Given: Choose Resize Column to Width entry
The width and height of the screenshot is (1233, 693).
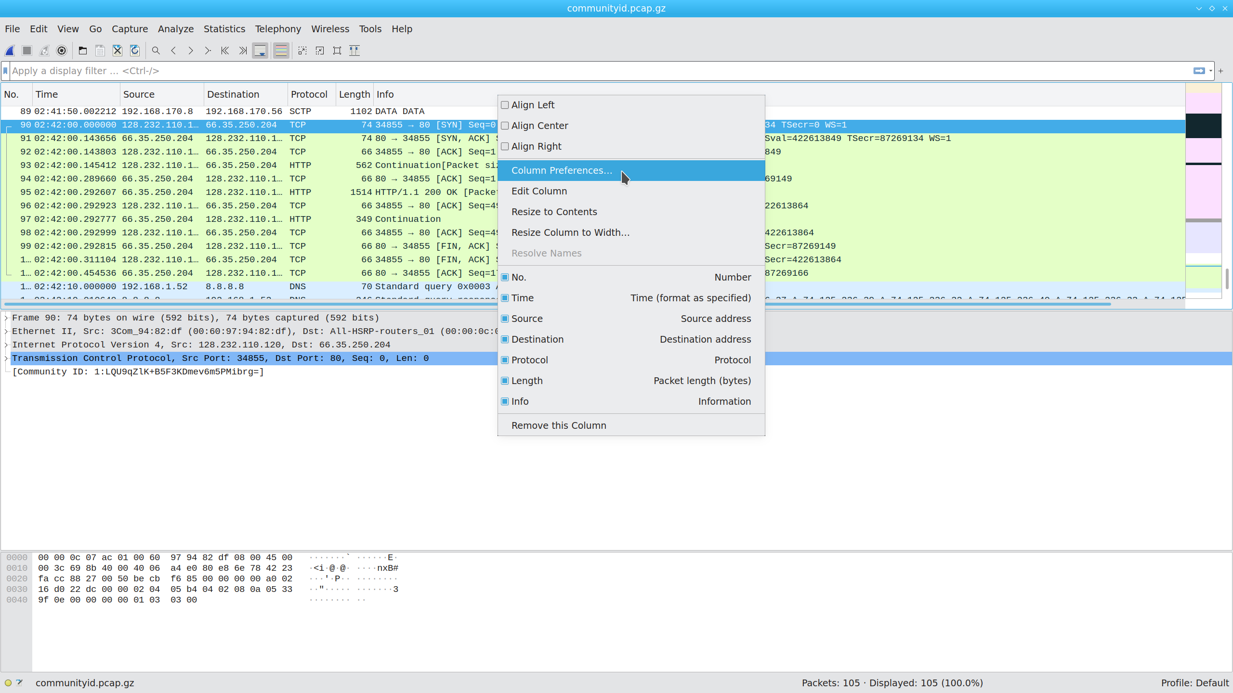Looking at the screenshot, I should pyautogui.click(x=631, y=232).
